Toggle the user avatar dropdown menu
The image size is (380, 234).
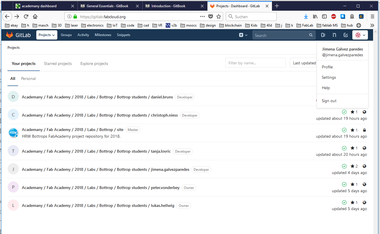(360, 35)
